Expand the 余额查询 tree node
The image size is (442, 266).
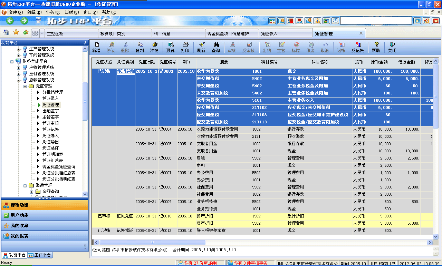click(31, 192)
